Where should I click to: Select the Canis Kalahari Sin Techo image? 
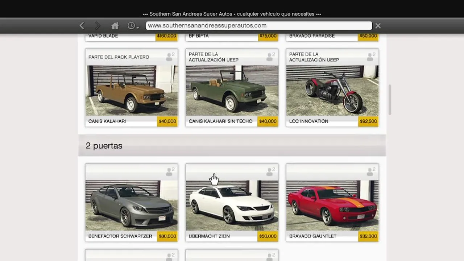pyautogui.click(x=232, y=91)
